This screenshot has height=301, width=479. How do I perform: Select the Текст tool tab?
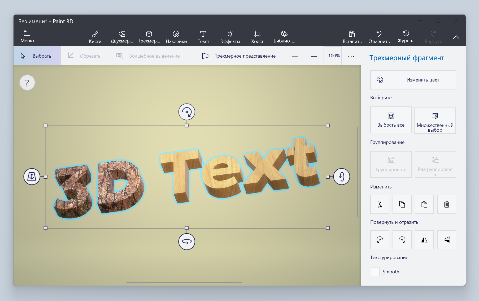coord(203,37)
